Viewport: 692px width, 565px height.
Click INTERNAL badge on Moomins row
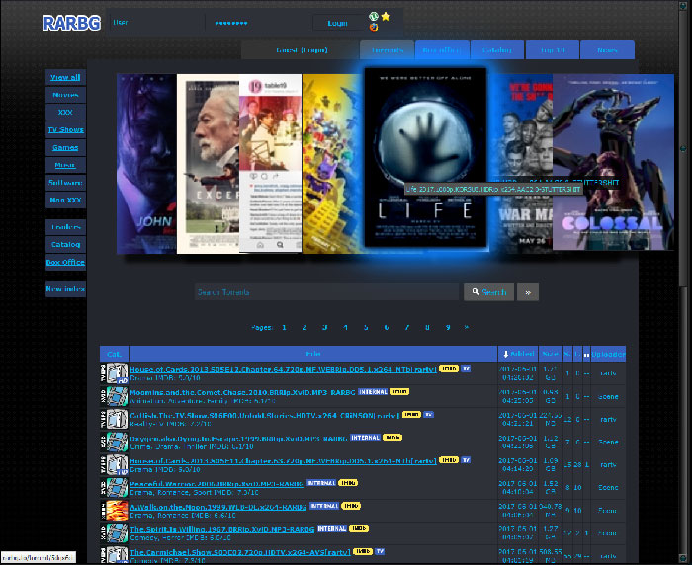tap(373, 392)
